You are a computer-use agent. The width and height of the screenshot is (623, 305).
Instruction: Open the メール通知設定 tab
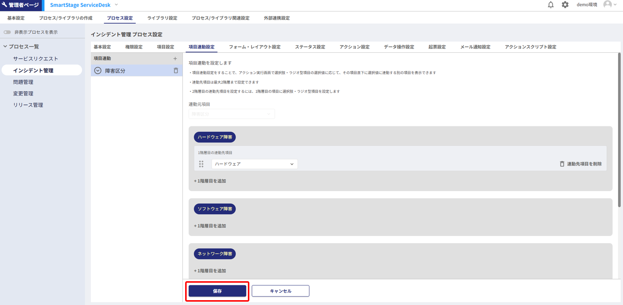tap(475, 47)
